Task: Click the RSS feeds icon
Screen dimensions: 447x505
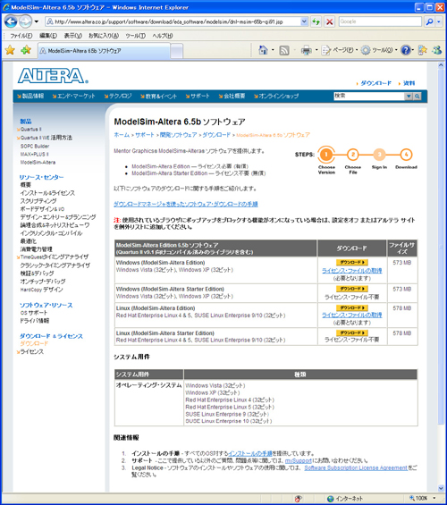Action: coord(284,50)
